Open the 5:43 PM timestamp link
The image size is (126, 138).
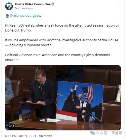[11, 136]
